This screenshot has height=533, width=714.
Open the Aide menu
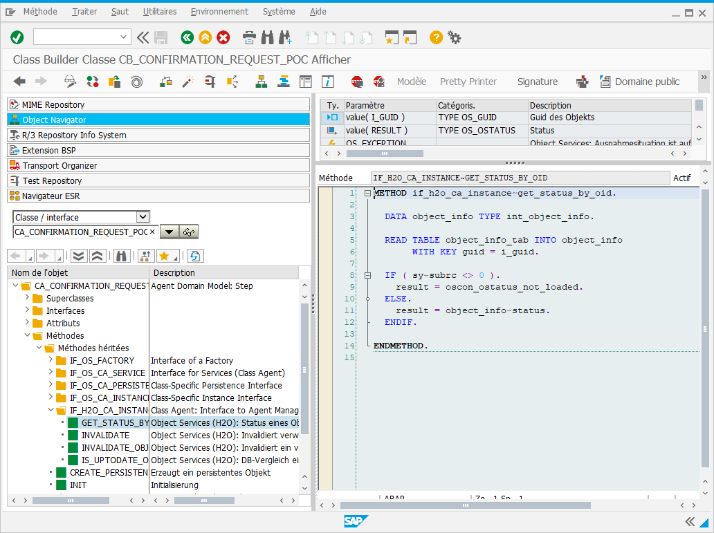[318, 11]
